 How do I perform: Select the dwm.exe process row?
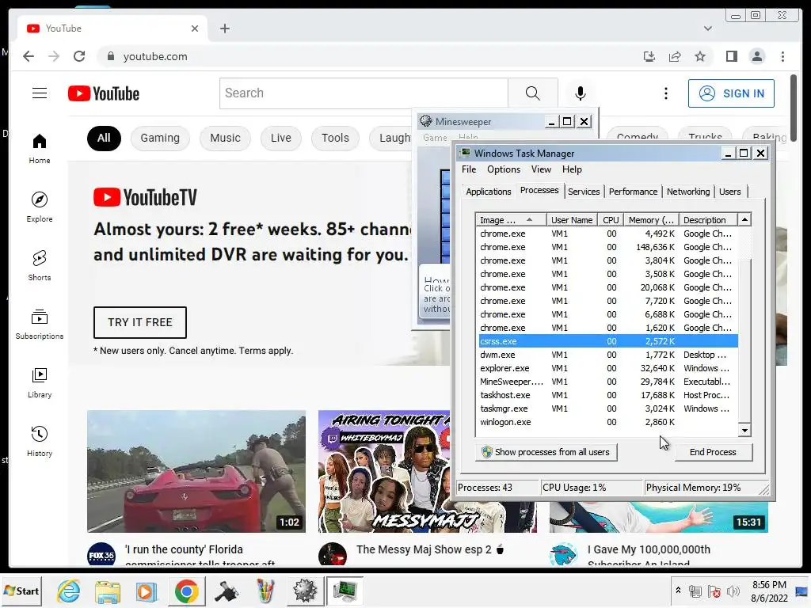tap(607, 355)
